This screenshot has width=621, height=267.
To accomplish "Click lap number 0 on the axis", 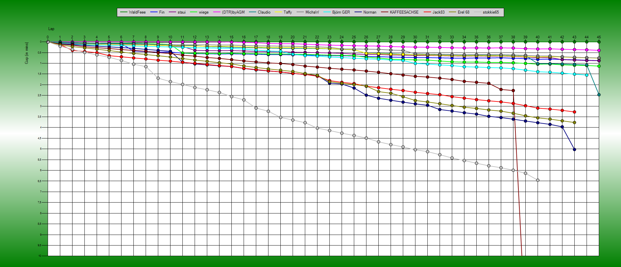I will 48,37.
